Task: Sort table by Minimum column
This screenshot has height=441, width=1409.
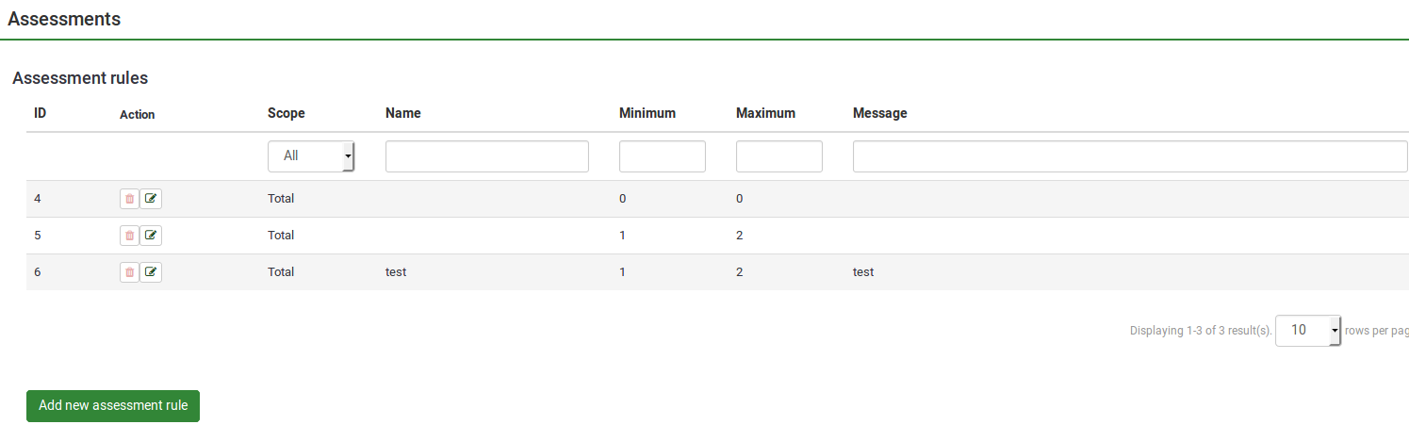Action: [x=647, y=113]
